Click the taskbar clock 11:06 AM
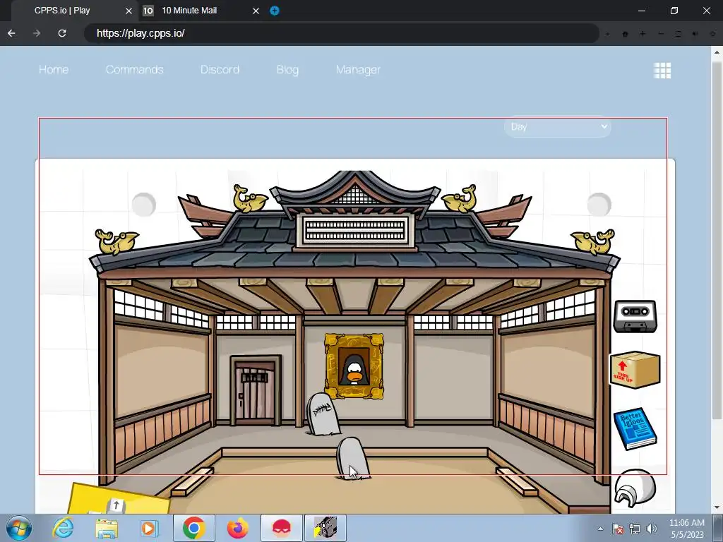The width and height of the screenshot is (723, 542). tap(687, 529)
